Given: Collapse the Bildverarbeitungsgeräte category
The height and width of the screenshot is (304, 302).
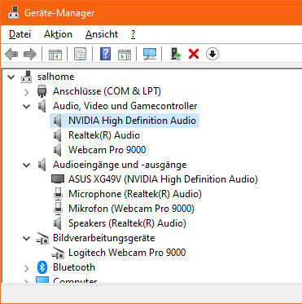Looking at the screenshot, I should click(x=26, y=239).
